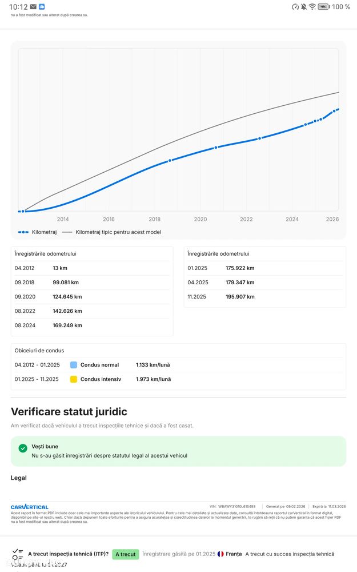This screenshot has width=357, height=572.
Task: Tap the checklist icon beside ITP question
Action: 18,554
